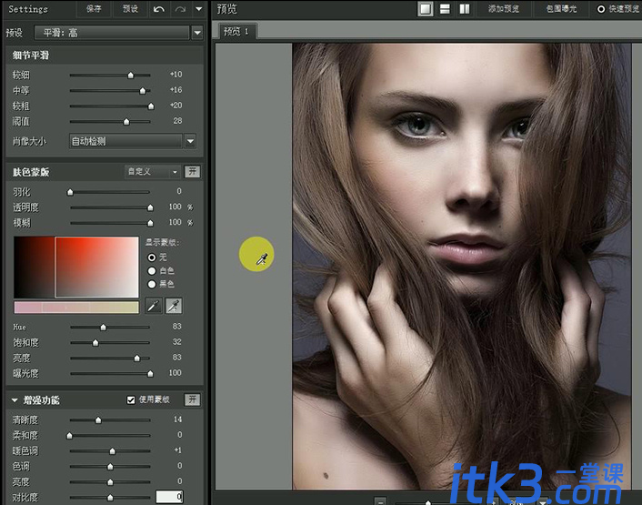Click the 模糊 blur slider in 肤色蒙版
The image size is (642, 505).
[x=111, y=223]
